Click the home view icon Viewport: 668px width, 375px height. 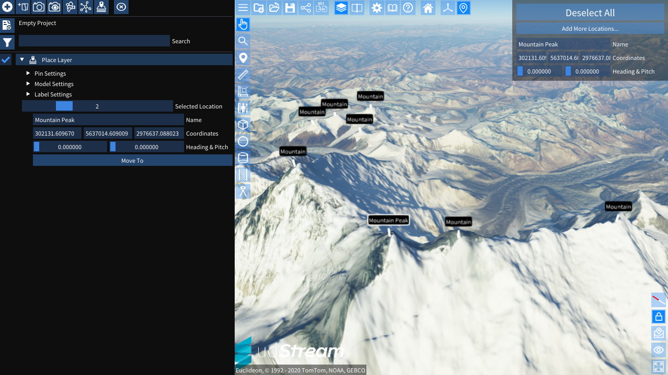point(428,8)
